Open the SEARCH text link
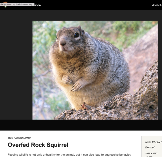This screenshot has width=162, height=157. pos(158,5)
